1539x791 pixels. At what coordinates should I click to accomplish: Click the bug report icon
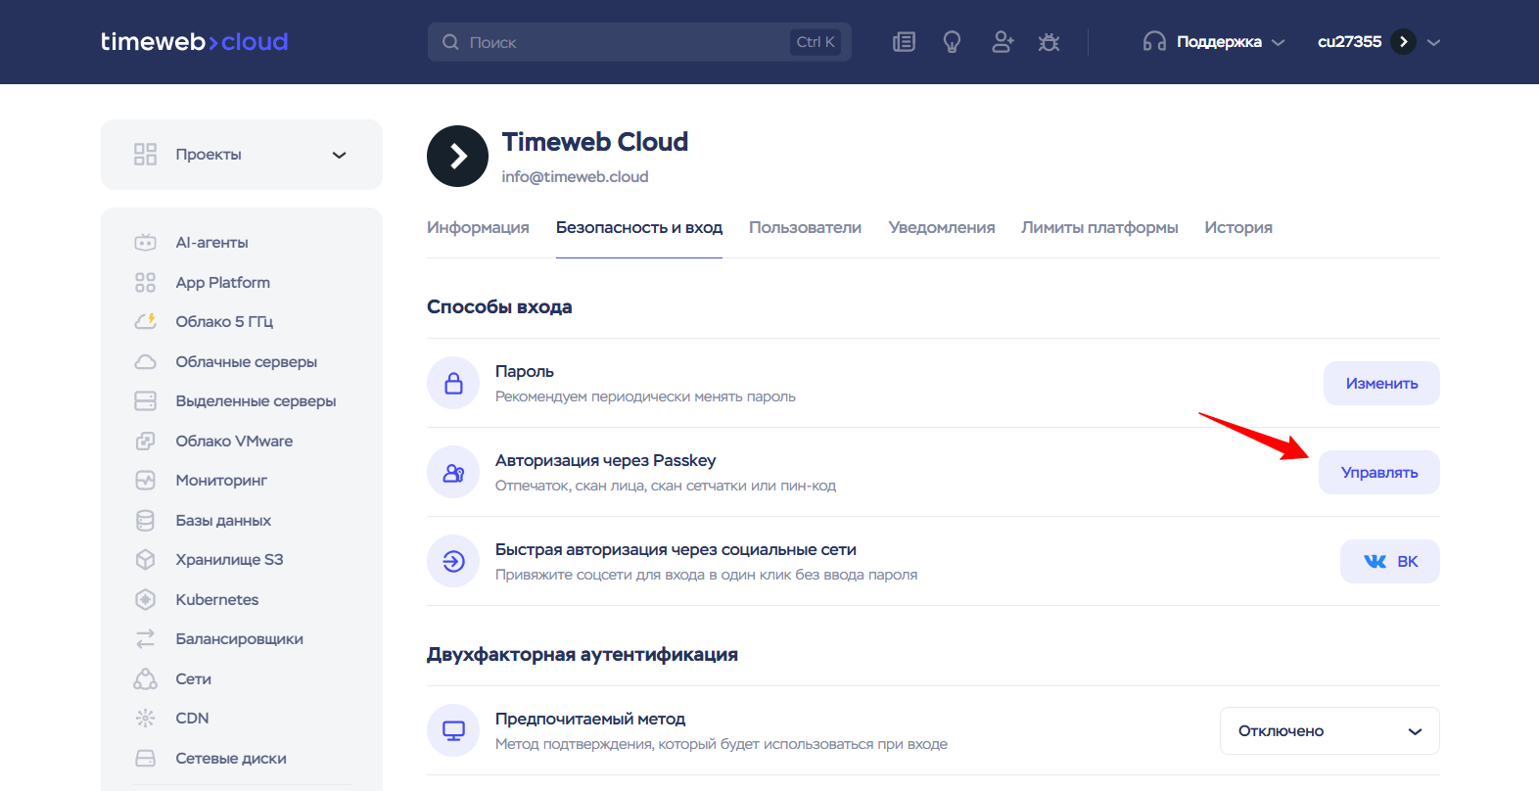click(1049, 42)
